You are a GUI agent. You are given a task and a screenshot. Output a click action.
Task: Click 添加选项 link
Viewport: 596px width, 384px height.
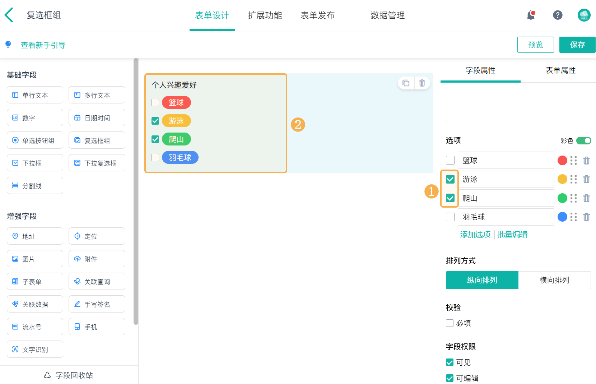(x=475, y=235)
